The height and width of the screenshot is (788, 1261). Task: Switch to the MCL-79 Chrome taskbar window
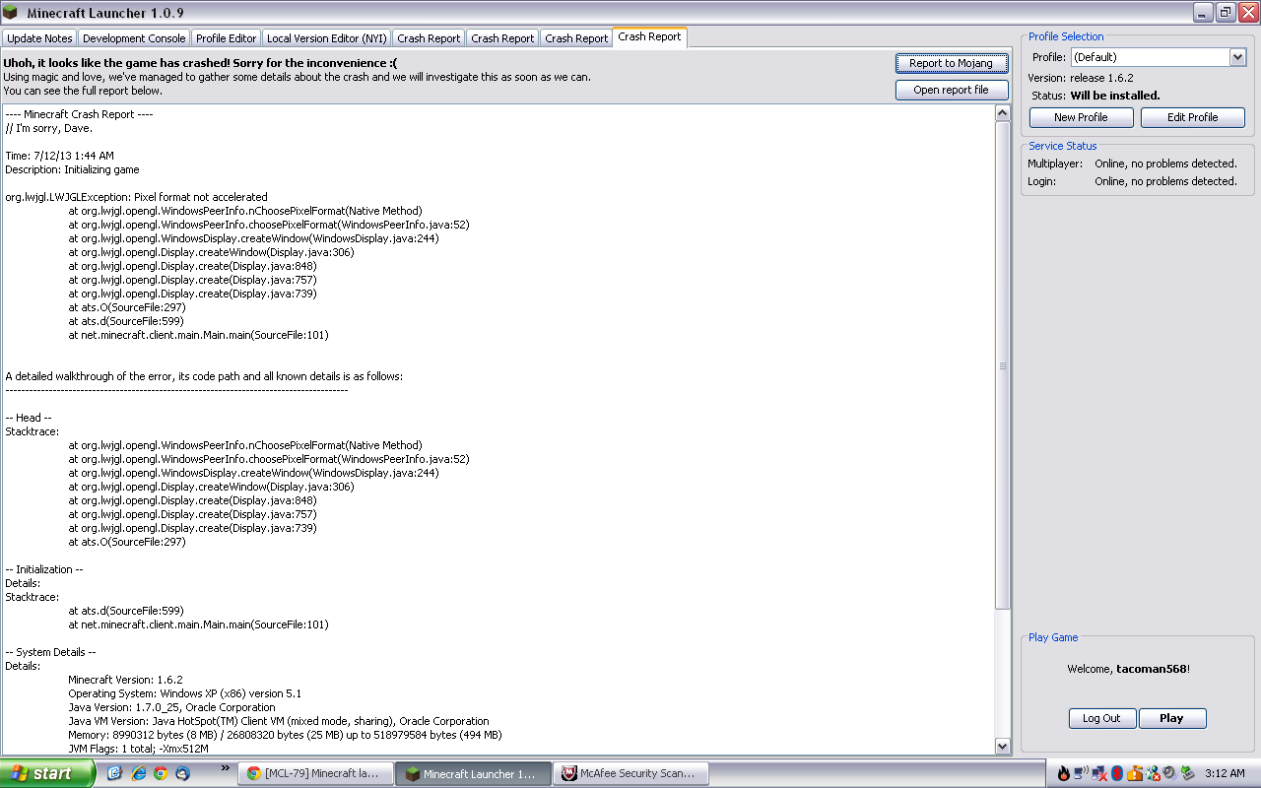315,773
